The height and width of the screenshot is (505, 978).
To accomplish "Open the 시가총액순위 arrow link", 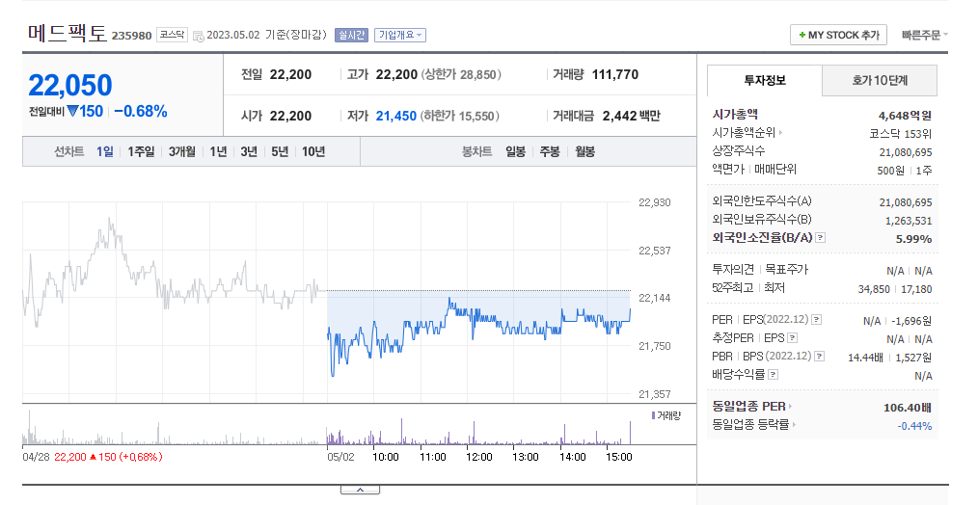I will (781, 133).
